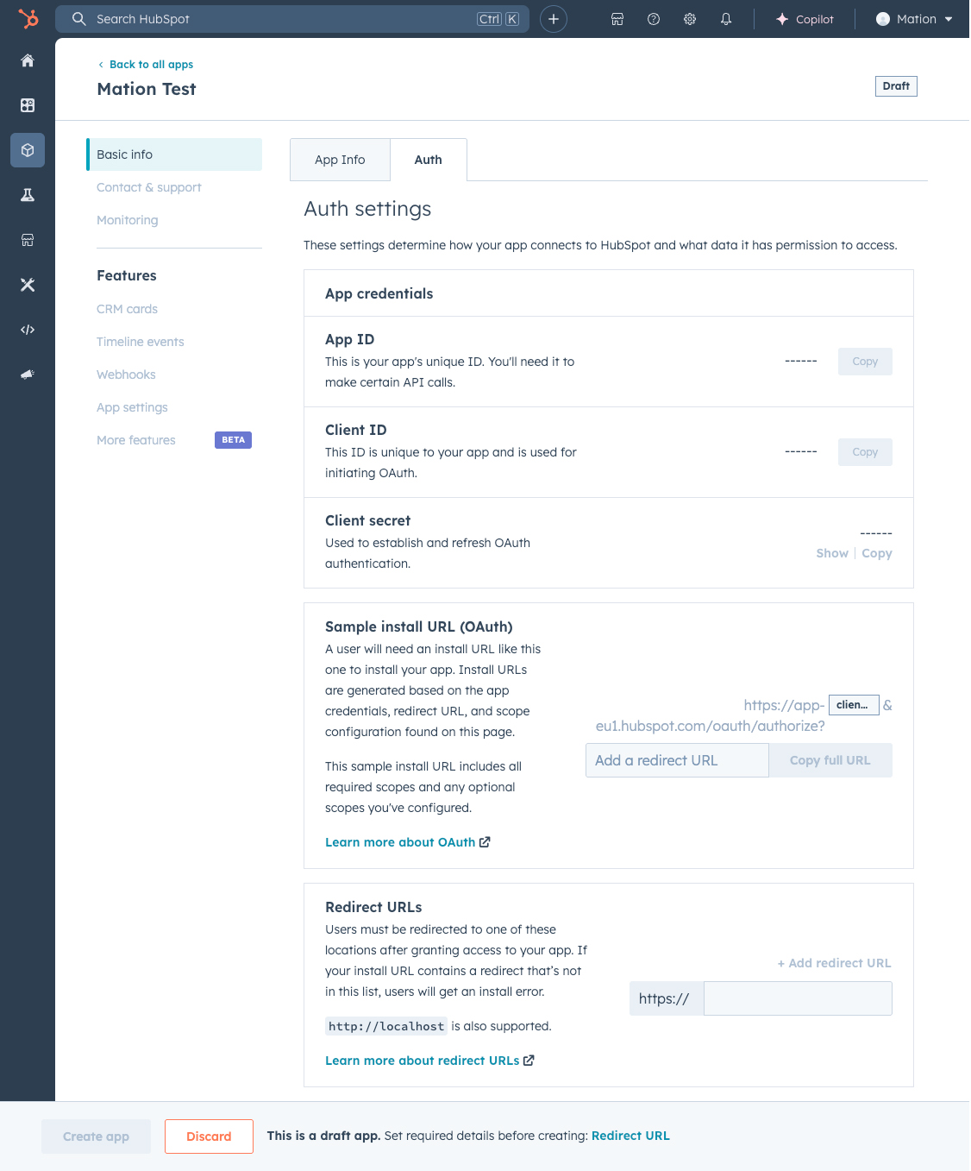971x1171 pixels.
Task: Click the plus create button in top bar
Action: click(x=554, y=19)
